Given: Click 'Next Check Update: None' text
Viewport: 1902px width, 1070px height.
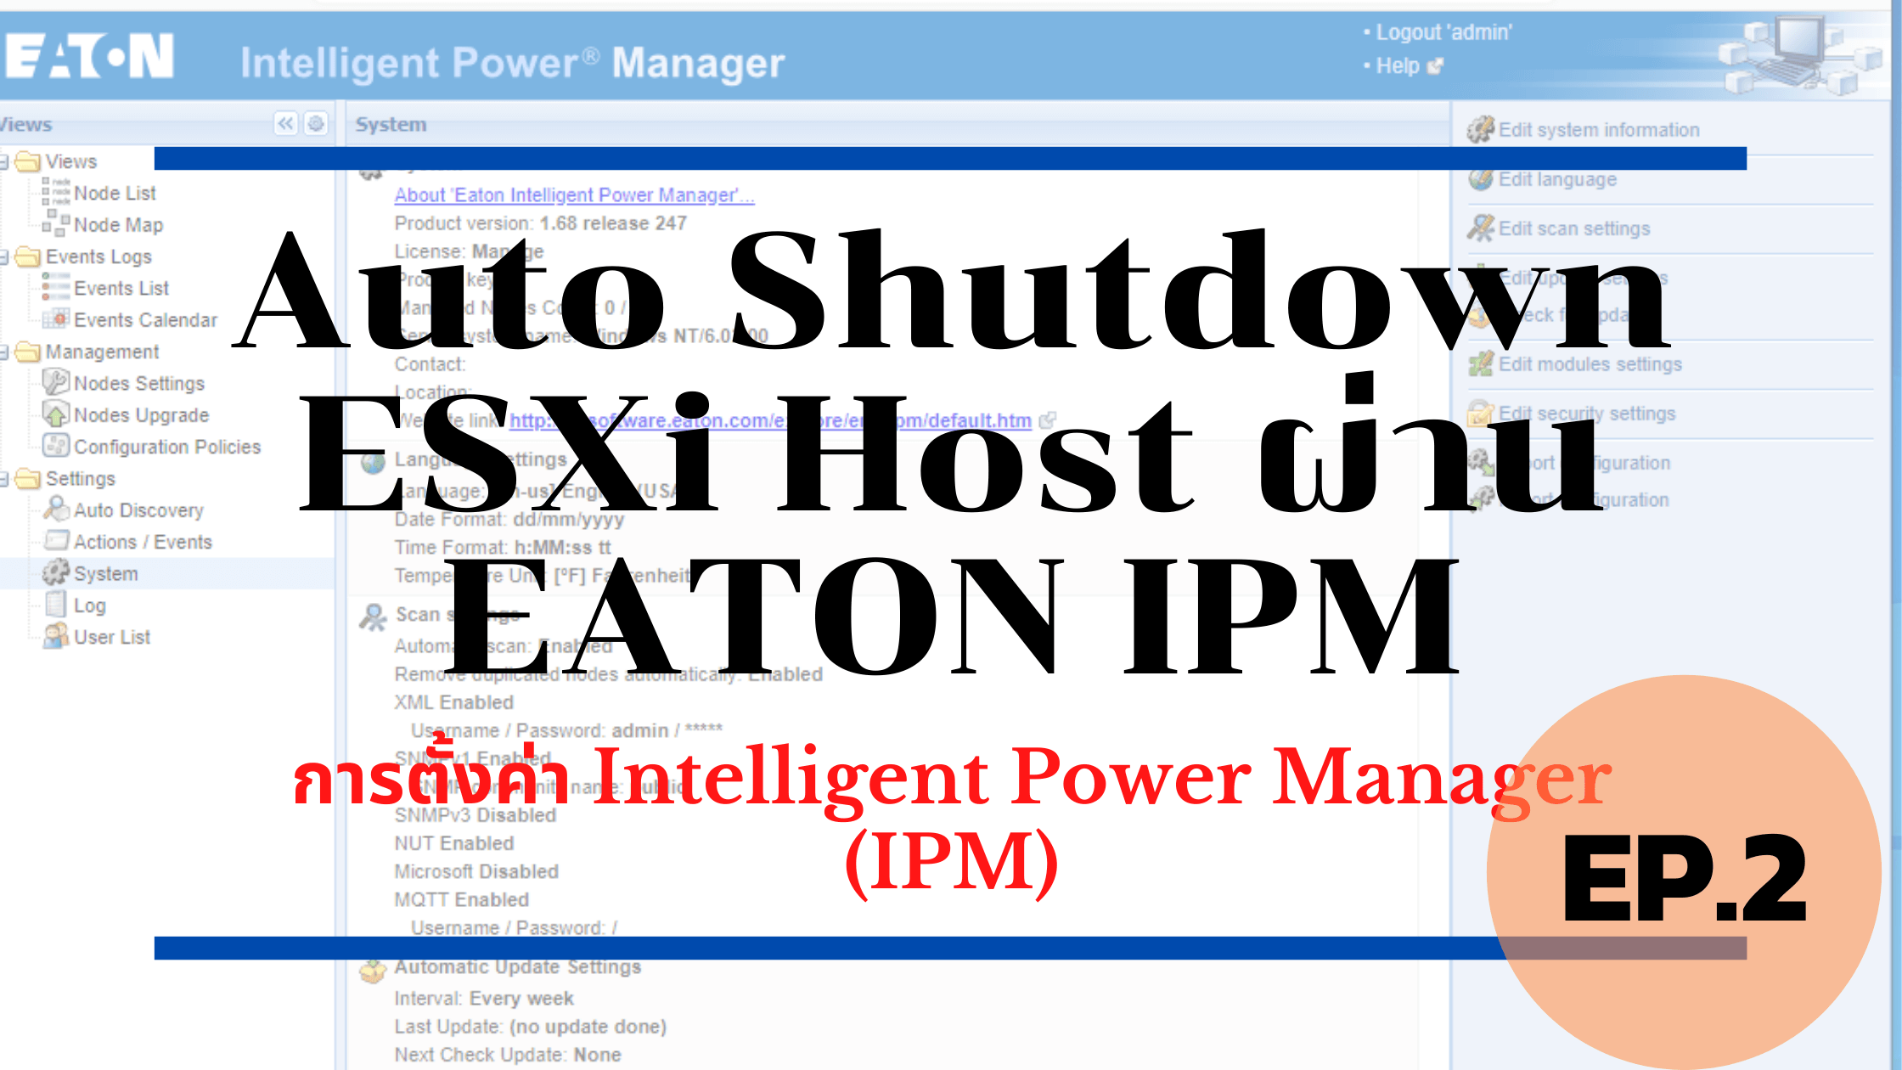Looking at the screenshot, I should click(508, 1055).
